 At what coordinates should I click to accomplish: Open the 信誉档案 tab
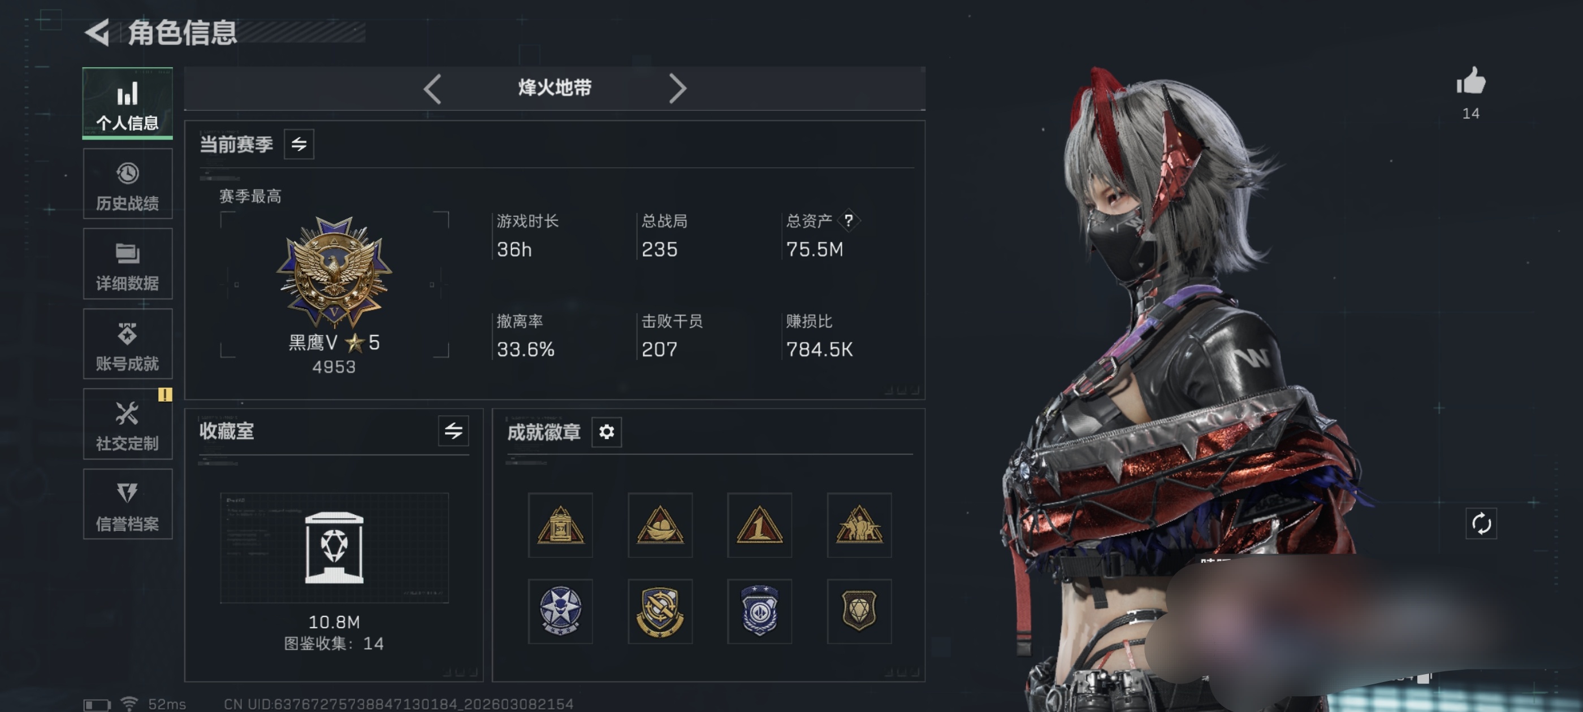click(128, 505)
